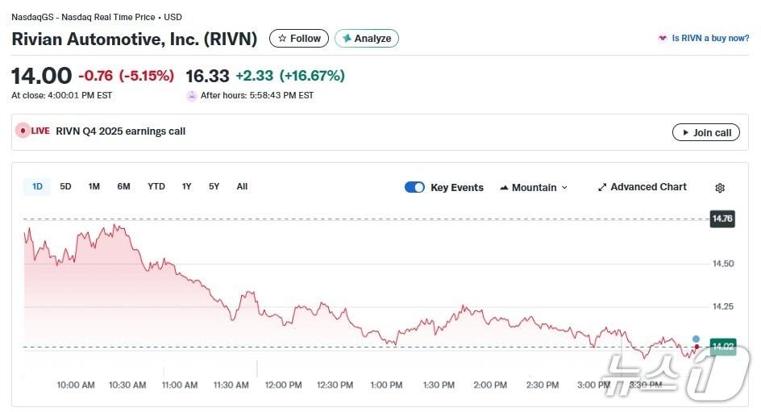Join the Q4 2025 earnings call
This screenshot has height=412, width=761.
tap(705, 132)
